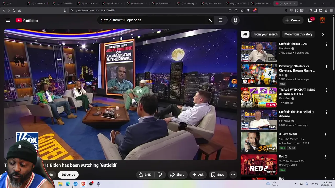Save the video to a playlist
The height and width of the screenshot is (188, 335).
[218, 175]
